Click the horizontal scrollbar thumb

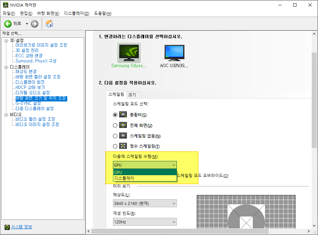180,231
